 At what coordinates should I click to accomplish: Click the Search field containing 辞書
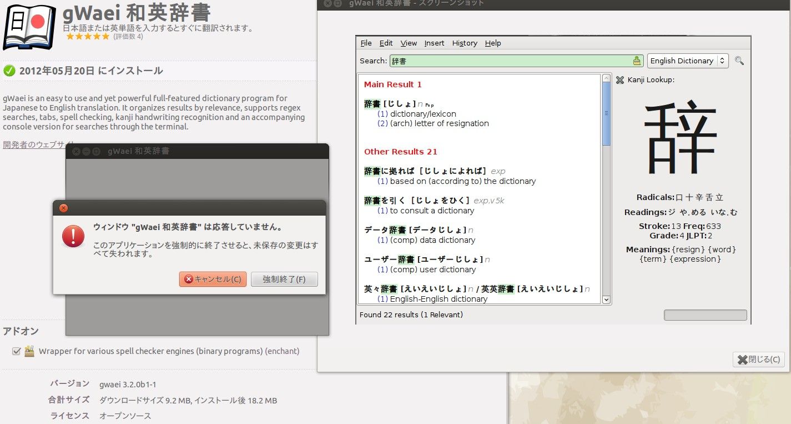click(516, 61)
